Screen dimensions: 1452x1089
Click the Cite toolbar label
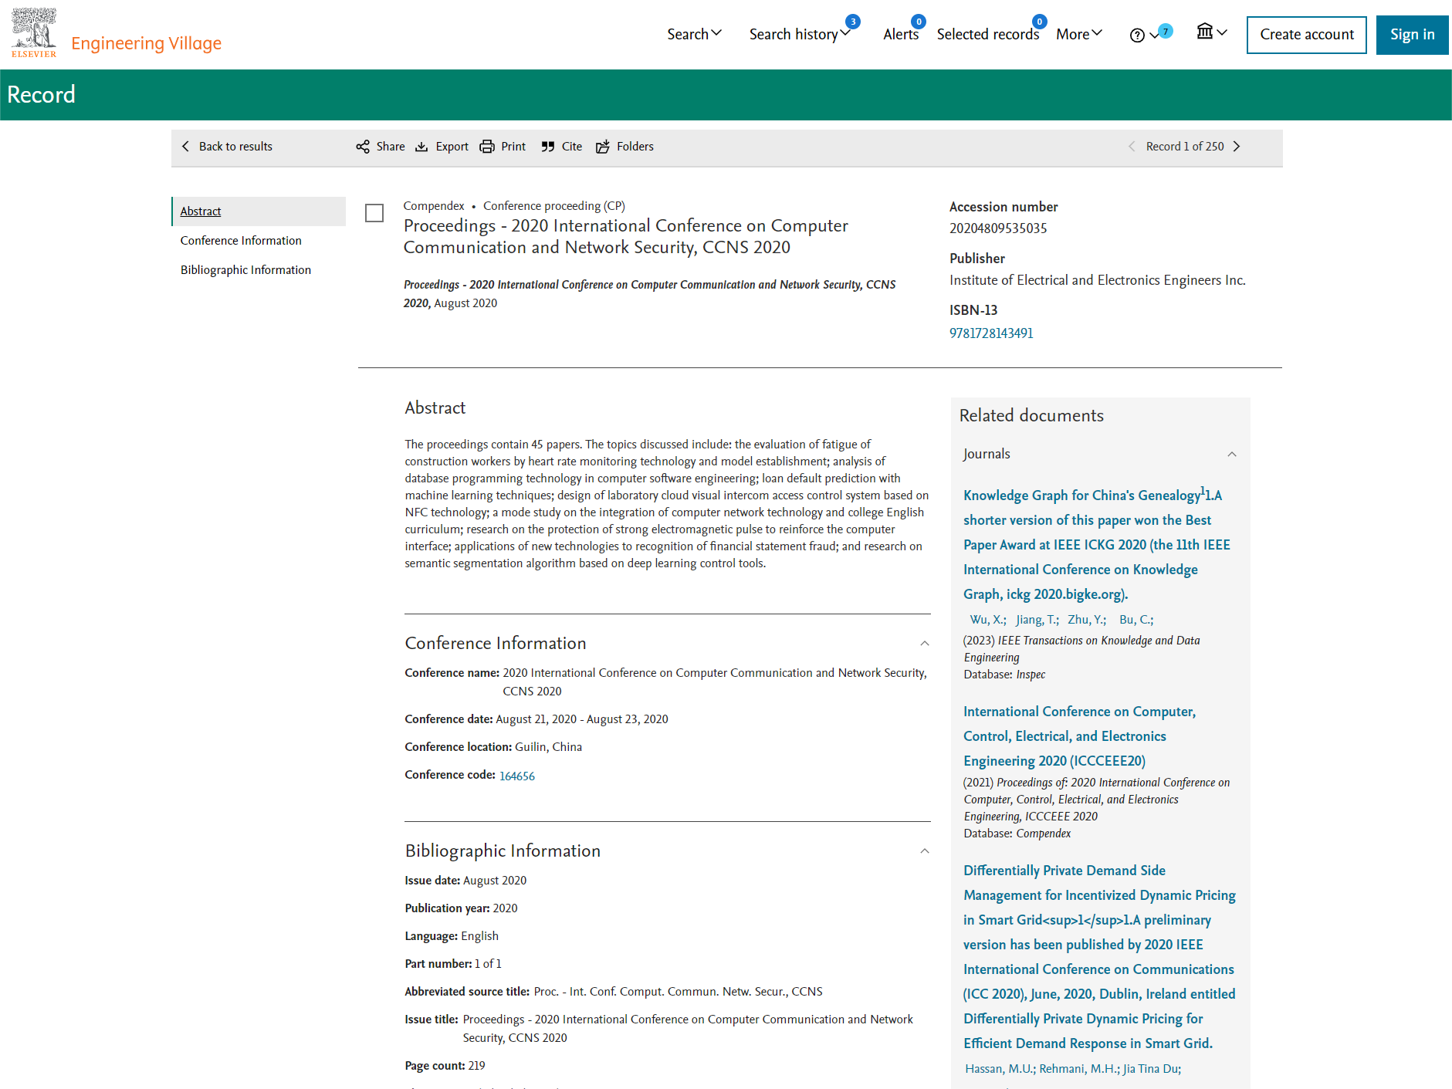572,147
